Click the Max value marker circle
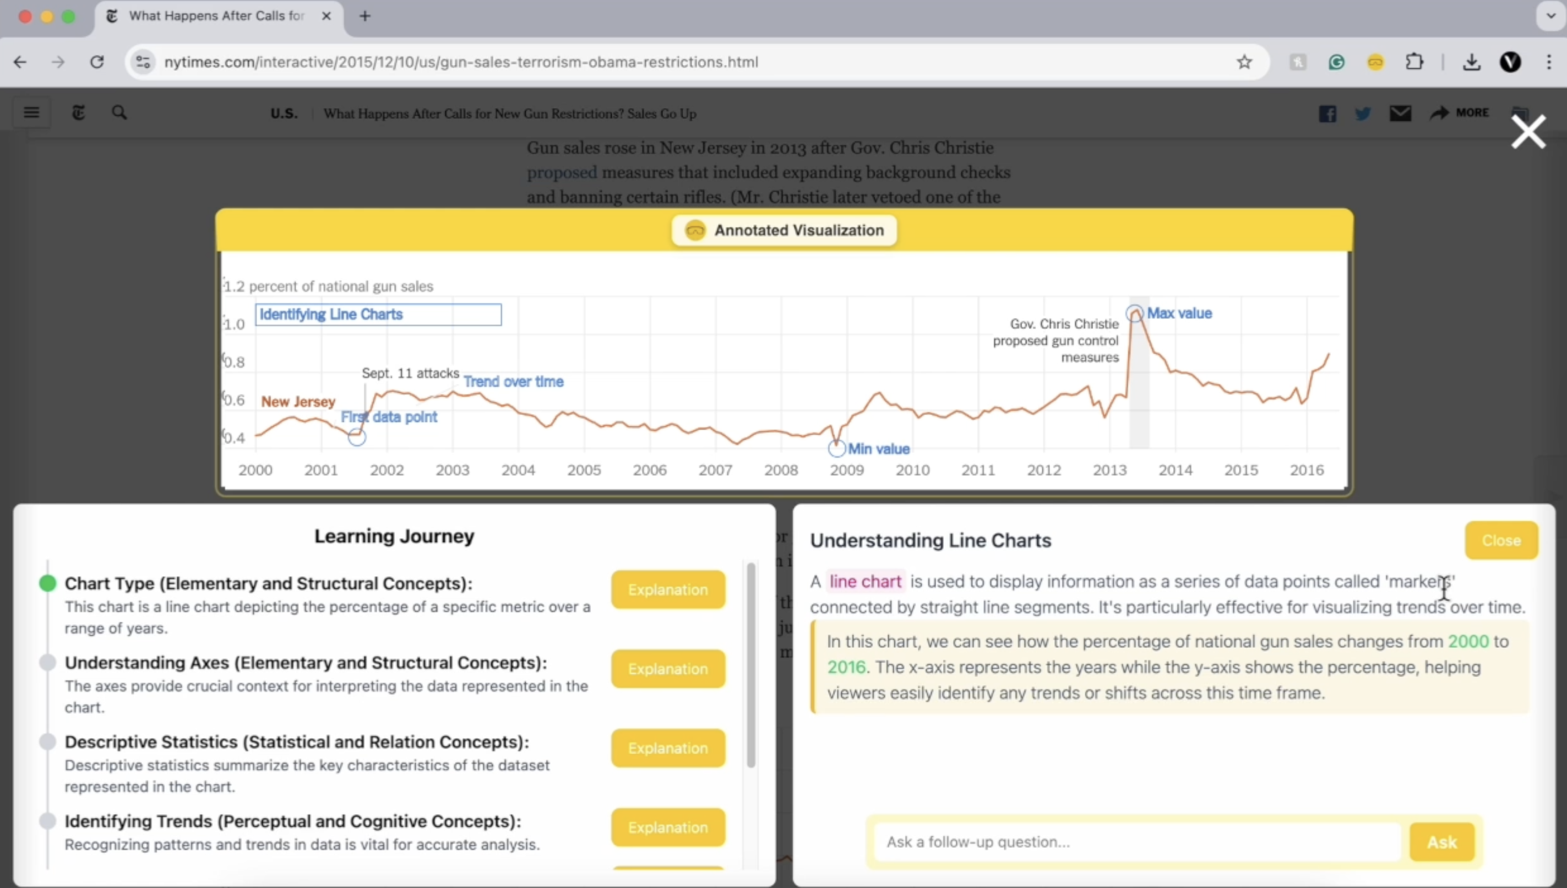The height and width of the screenshot is (888, 1567). tap(1134, 313)
